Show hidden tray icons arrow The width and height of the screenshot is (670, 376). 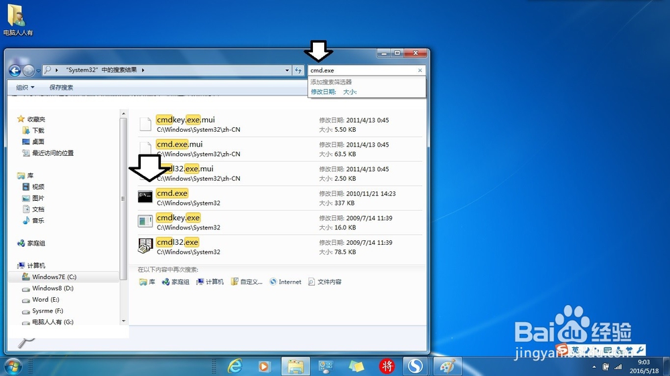[594, 367]
